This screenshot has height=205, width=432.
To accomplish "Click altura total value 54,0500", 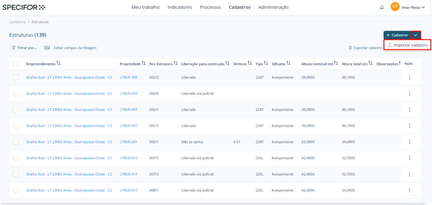I will 348,190.
